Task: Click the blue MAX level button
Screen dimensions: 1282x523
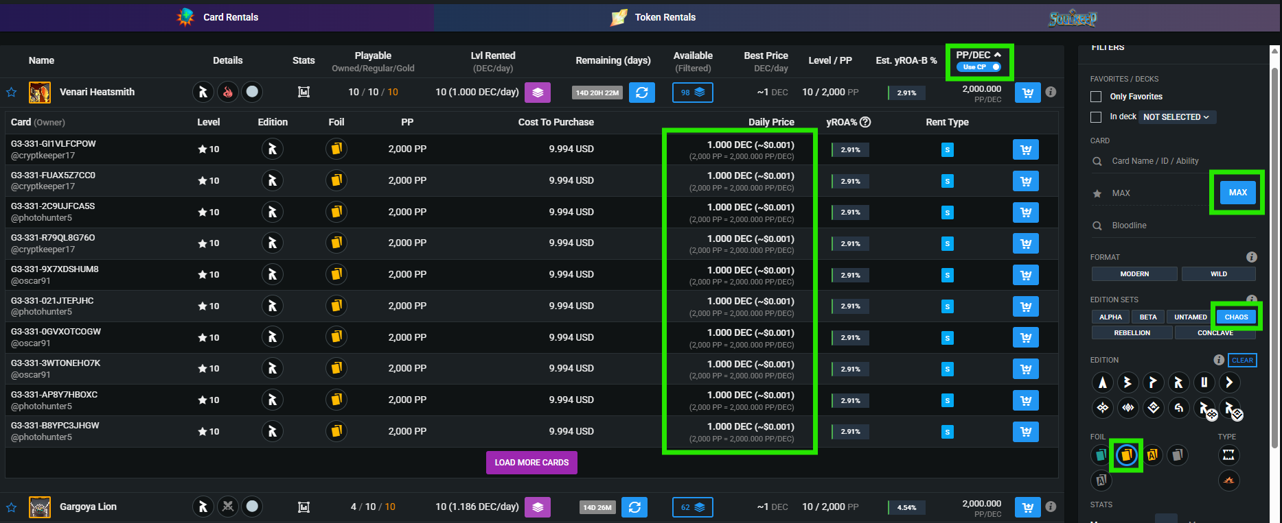Action: [x=1238, y=193]
